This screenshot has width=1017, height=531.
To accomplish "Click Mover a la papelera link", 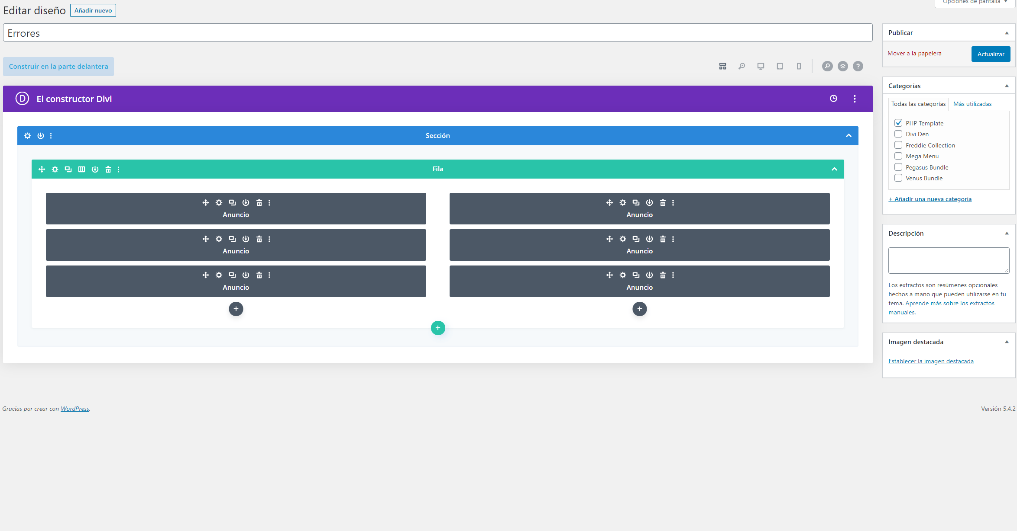I will tap(914, 54).
